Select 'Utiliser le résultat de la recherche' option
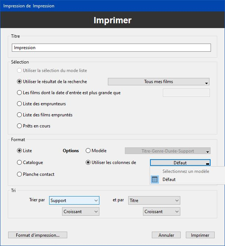The height and width of the screenshot is (246, 225). coord(20,82)
